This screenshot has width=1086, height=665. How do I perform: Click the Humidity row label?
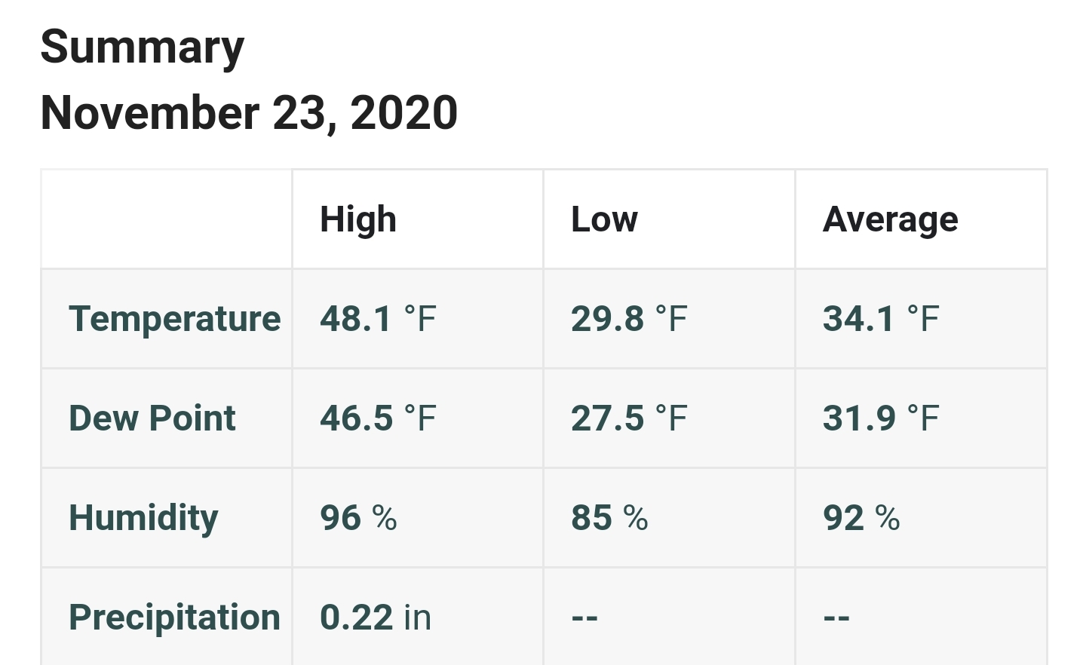coord(143,518)
